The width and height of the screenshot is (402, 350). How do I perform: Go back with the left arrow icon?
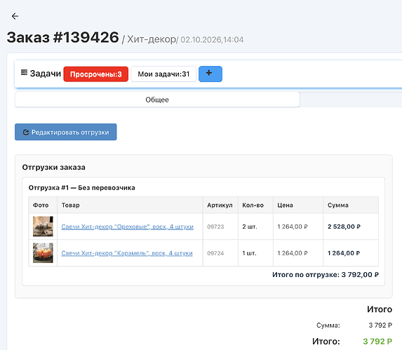[x=15, y=16]
